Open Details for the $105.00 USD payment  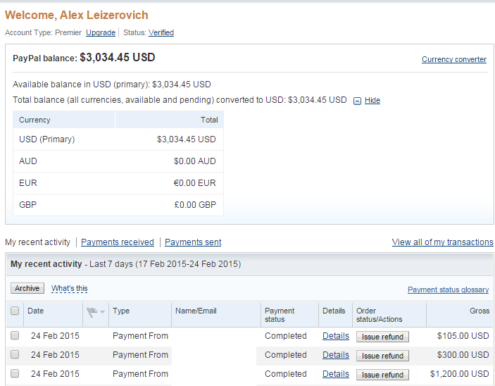[x=336, y=336]
